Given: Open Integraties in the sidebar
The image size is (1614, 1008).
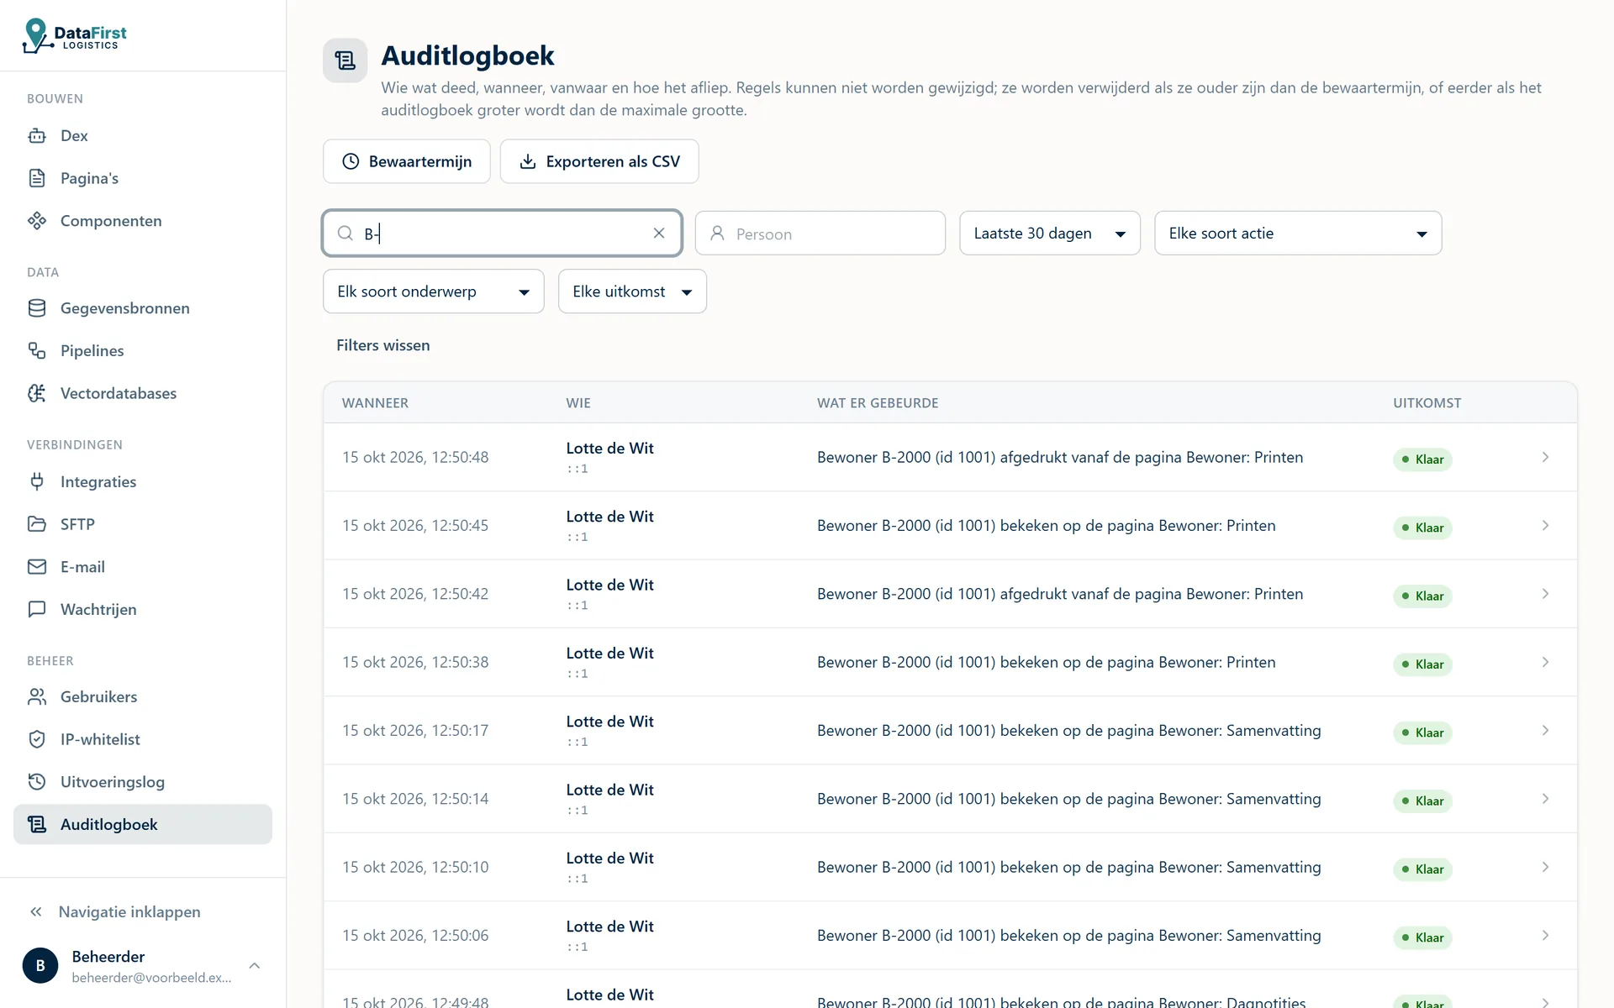Looking at the screenshot, I should click(143, 481).
